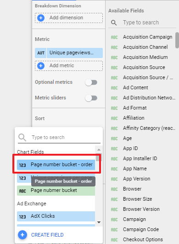Image resolution: width=179 pixels, height=244 pixels.
Task: Click CREATE FIELD link
Action: click(47, 235)
